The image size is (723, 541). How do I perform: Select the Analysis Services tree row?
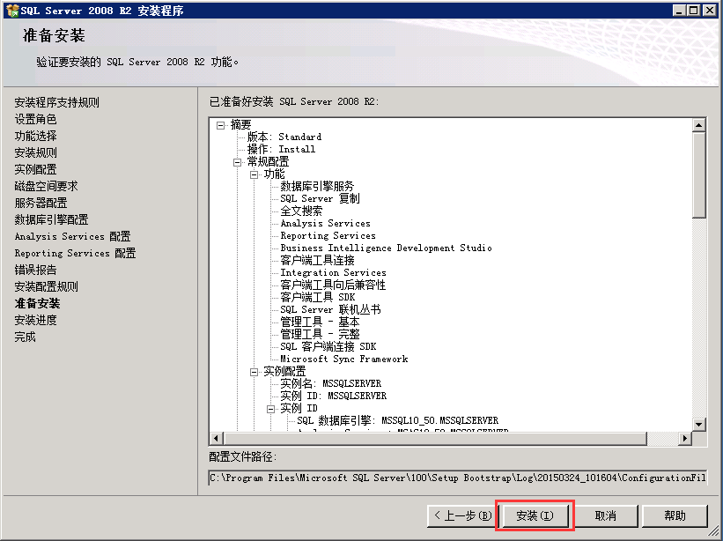coord(326,223)
